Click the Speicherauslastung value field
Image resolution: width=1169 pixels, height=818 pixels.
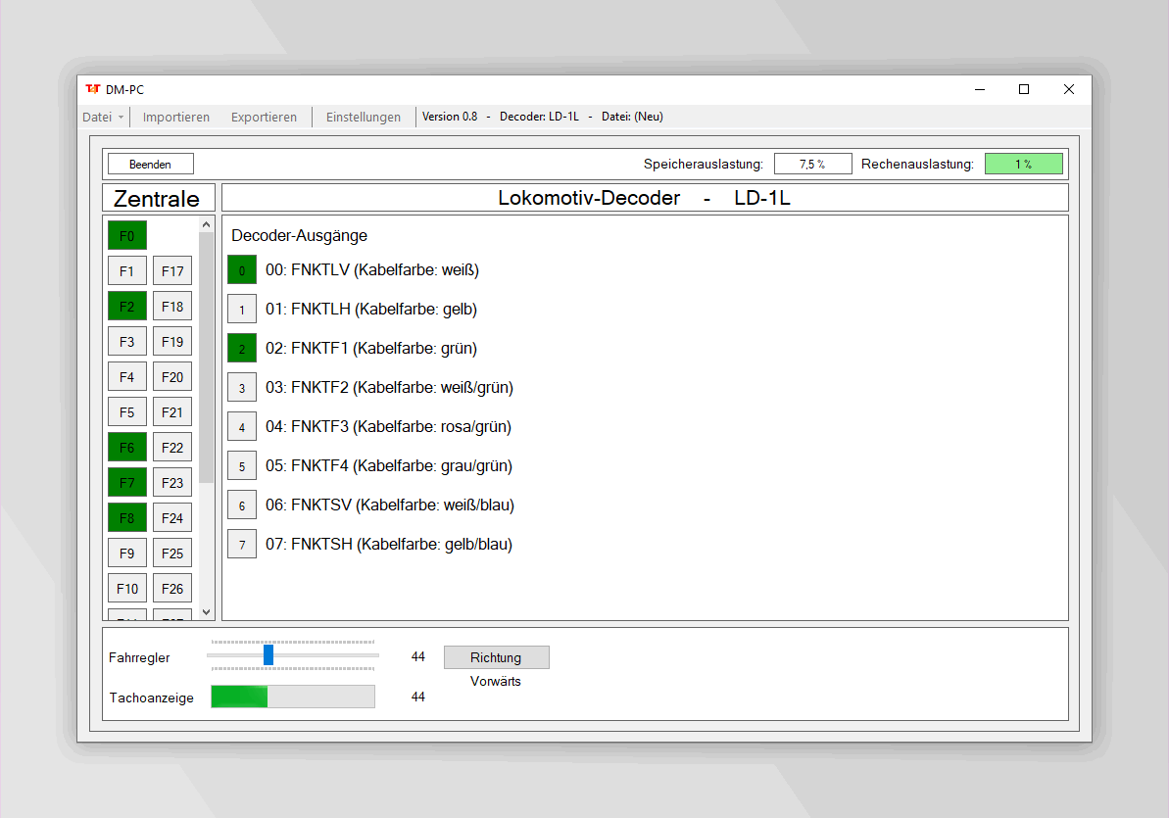coord(812,164)
